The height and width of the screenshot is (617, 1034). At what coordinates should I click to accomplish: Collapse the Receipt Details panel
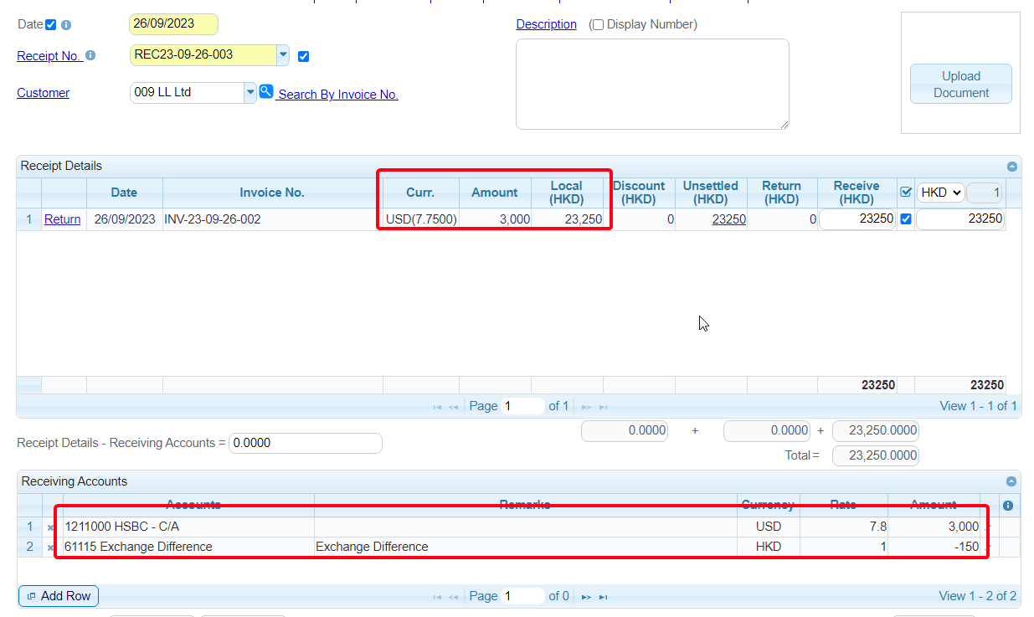coord(1011,167)
